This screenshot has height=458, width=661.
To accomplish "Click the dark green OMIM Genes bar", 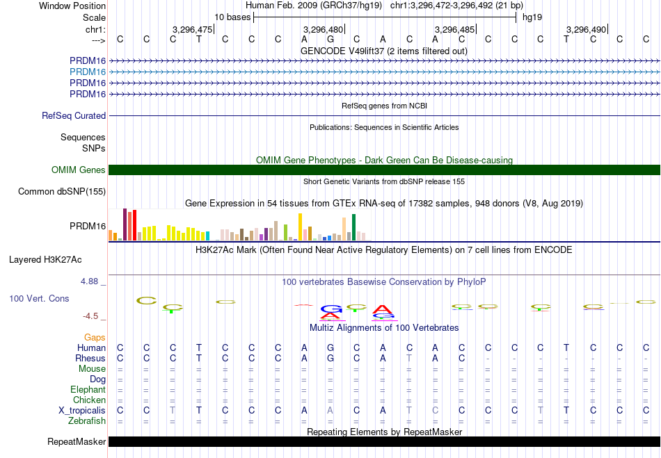I will [x=384, y=170].
